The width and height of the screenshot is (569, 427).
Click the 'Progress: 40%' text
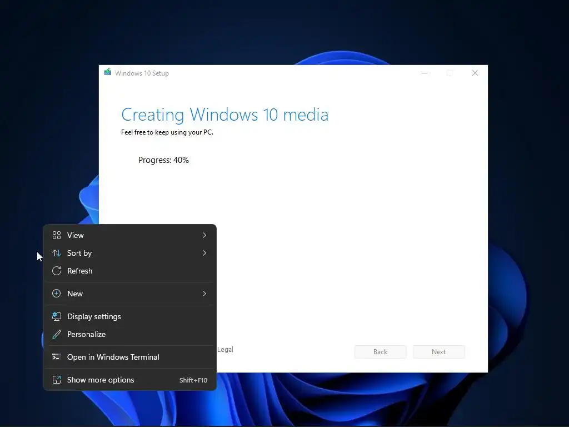coord(164,160)
